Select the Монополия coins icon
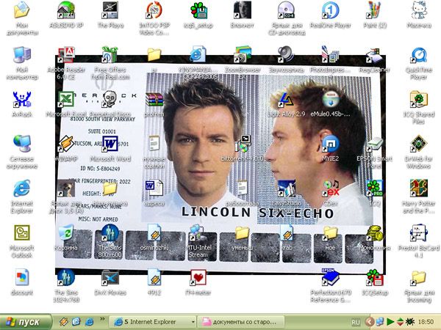The image size is (441, 330). pos(375,232)
